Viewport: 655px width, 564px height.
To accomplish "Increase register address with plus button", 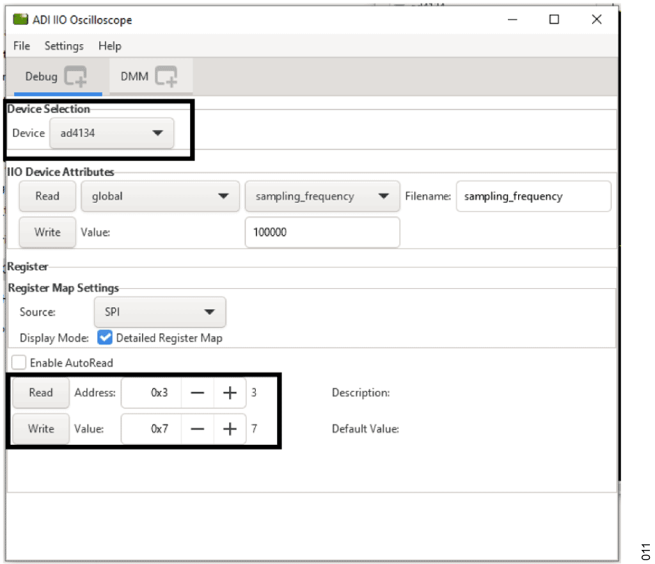I will 230,393.
